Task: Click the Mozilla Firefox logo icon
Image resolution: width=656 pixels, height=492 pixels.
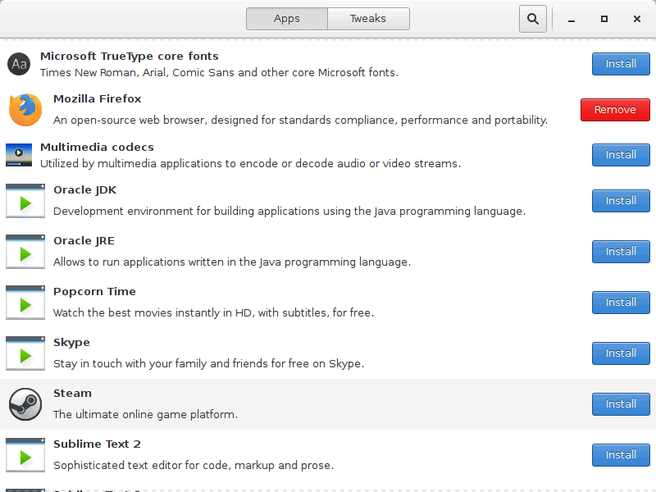Action: pyautogui.click(x=25, y=110)
